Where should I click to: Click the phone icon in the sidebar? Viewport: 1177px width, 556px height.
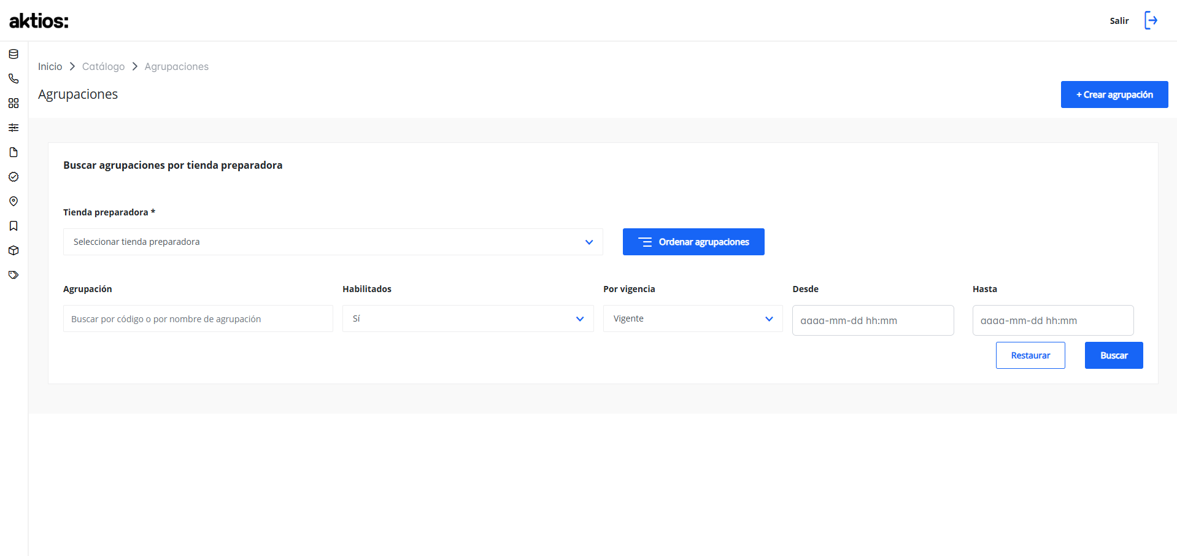click(14, 79)
